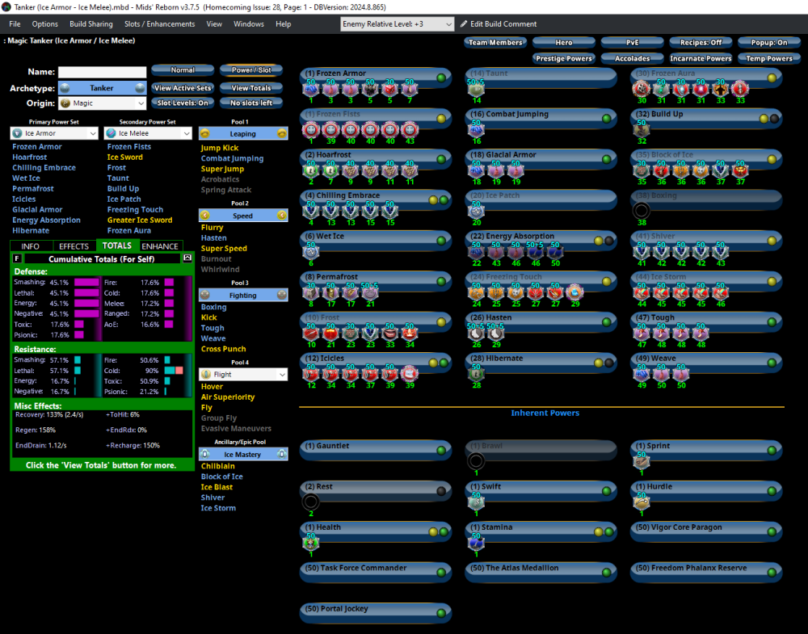
Task: Click the enhancement slot under Combat Jumping
Action: [x=476, y=129]
